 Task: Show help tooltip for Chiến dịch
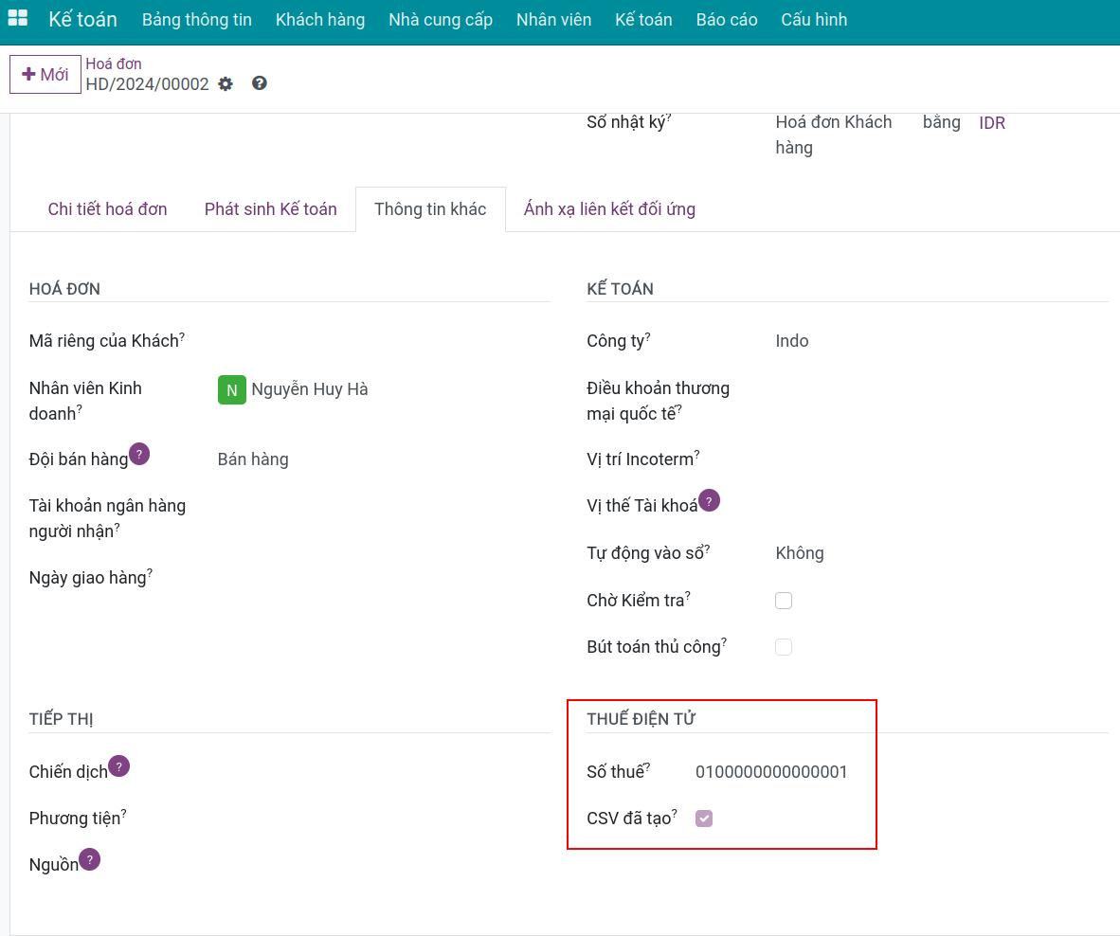[x=119, y=766]
